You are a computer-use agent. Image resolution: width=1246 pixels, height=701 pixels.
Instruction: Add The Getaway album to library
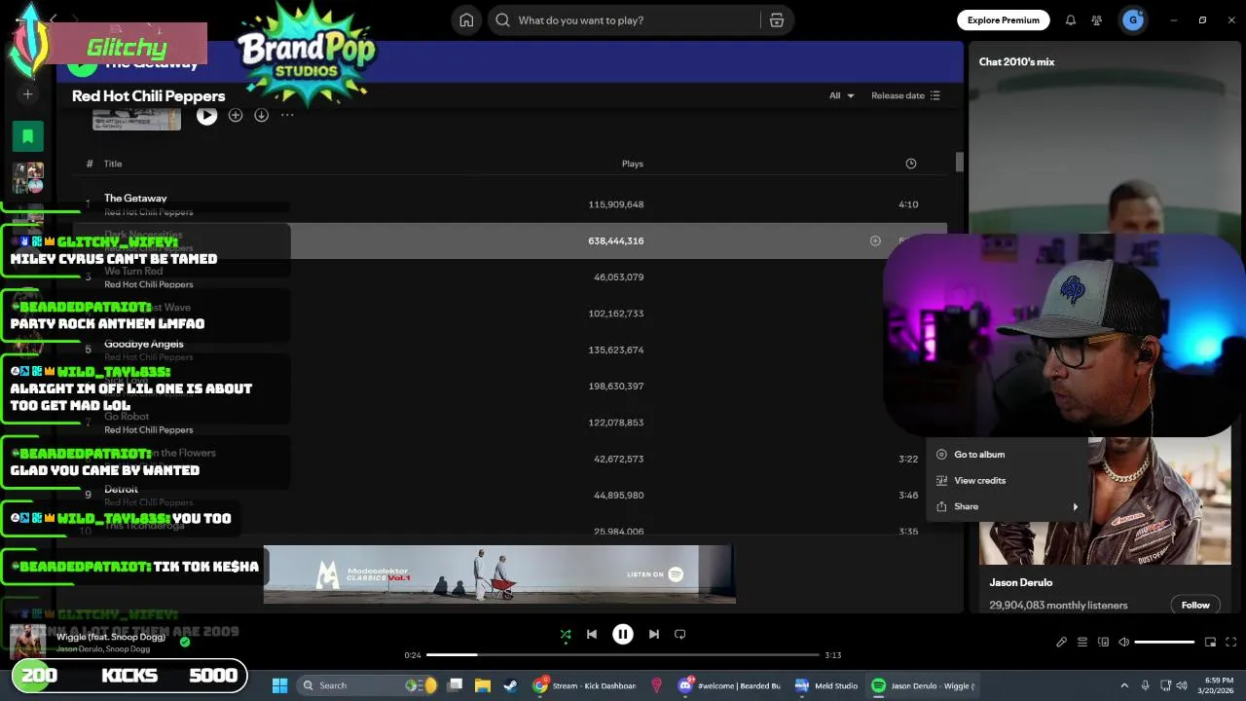[x=236, y=115]
